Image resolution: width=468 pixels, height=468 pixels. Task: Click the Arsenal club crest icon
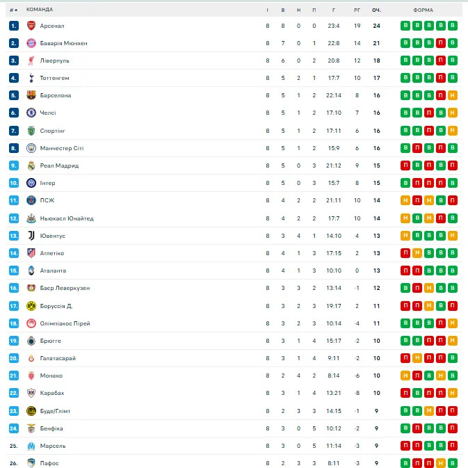[31, 26]
